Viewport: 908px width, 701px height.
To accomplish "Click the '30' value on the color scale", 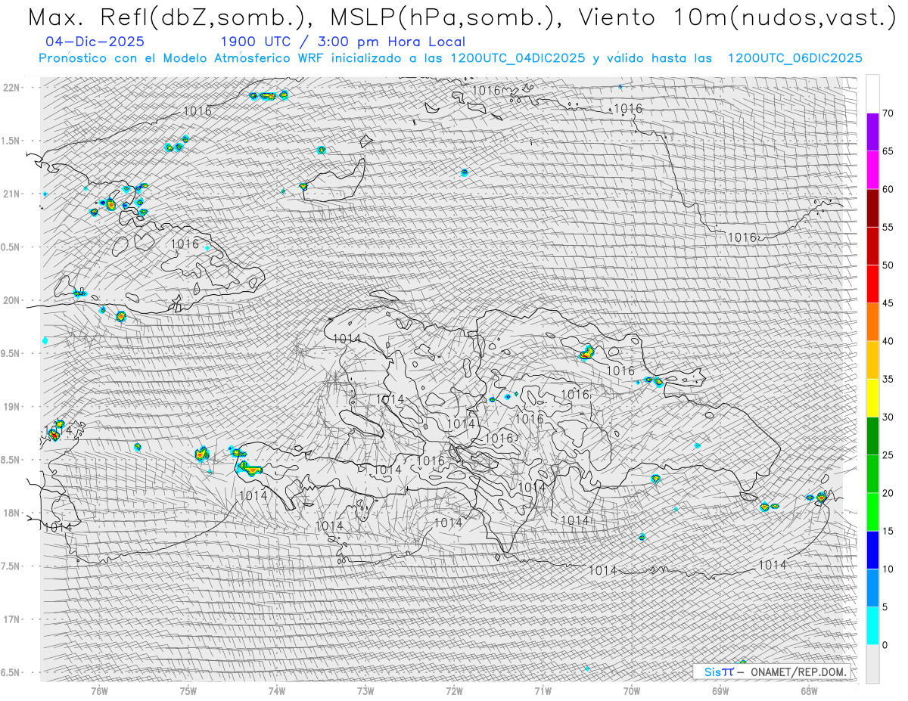I will point(888,417).
